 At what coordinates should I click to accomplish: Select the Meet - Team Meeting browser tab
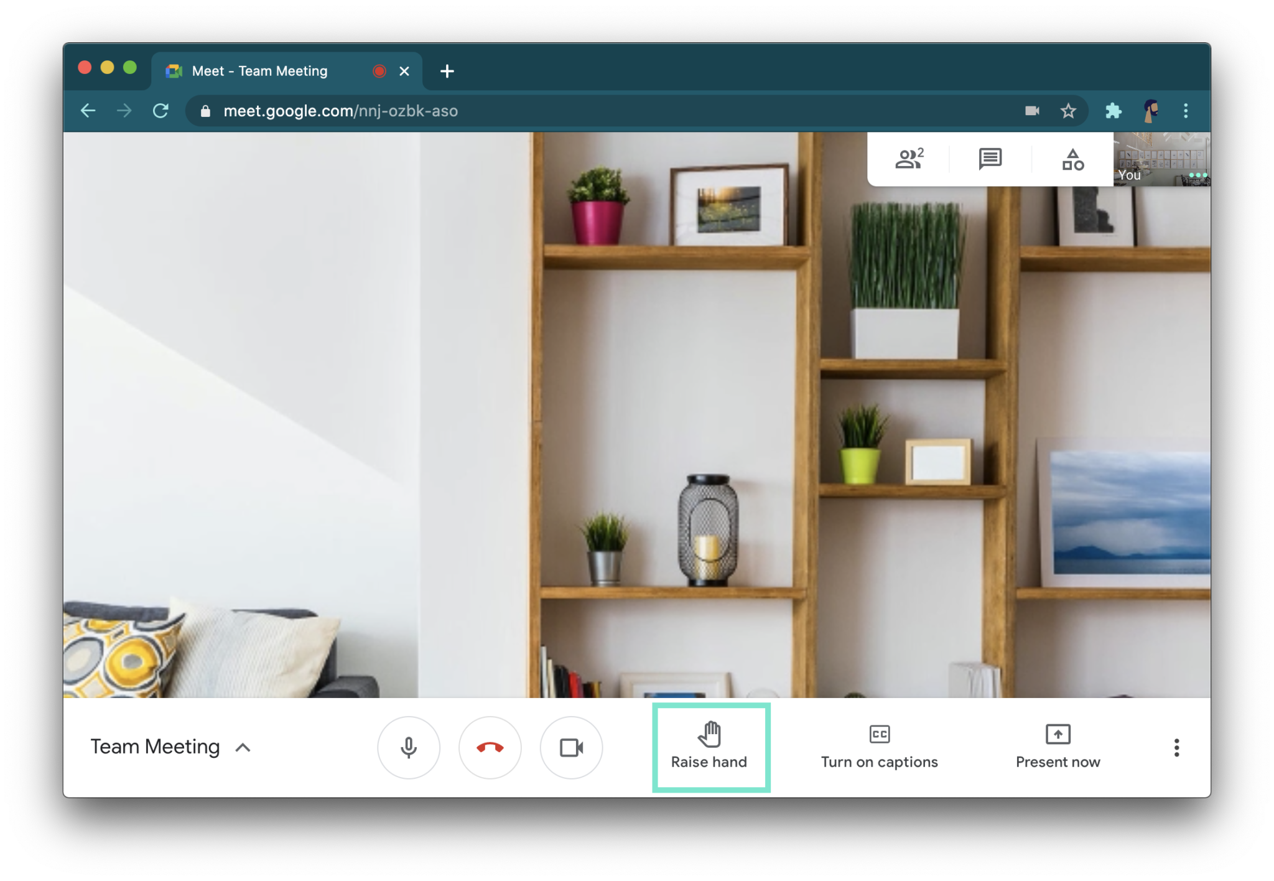(259, 71)
